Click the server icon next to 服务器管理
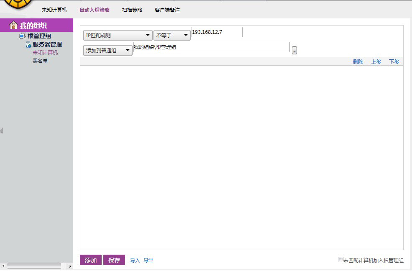 point(29,45)
